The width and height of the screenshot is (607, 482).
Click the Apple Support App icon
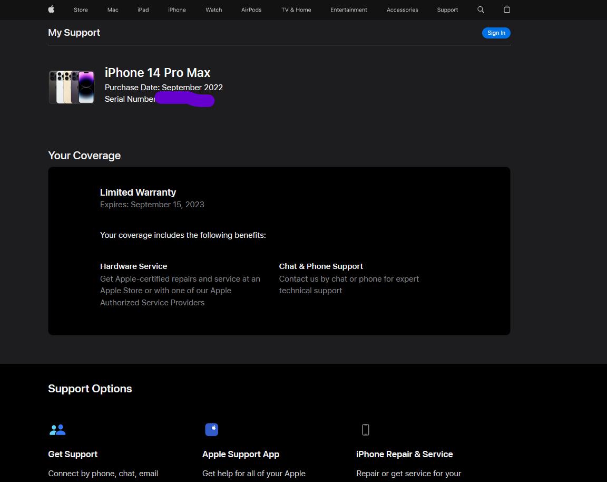(x=211, y=430)
